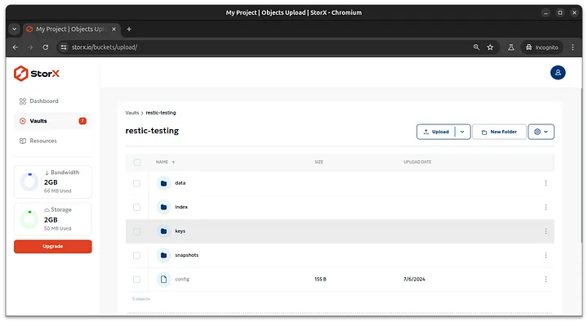Image resolution: width=588 pixels, height=323 pixels.
Task: Click the 50 MB Used storage text
Action: (x=57, y=228)
